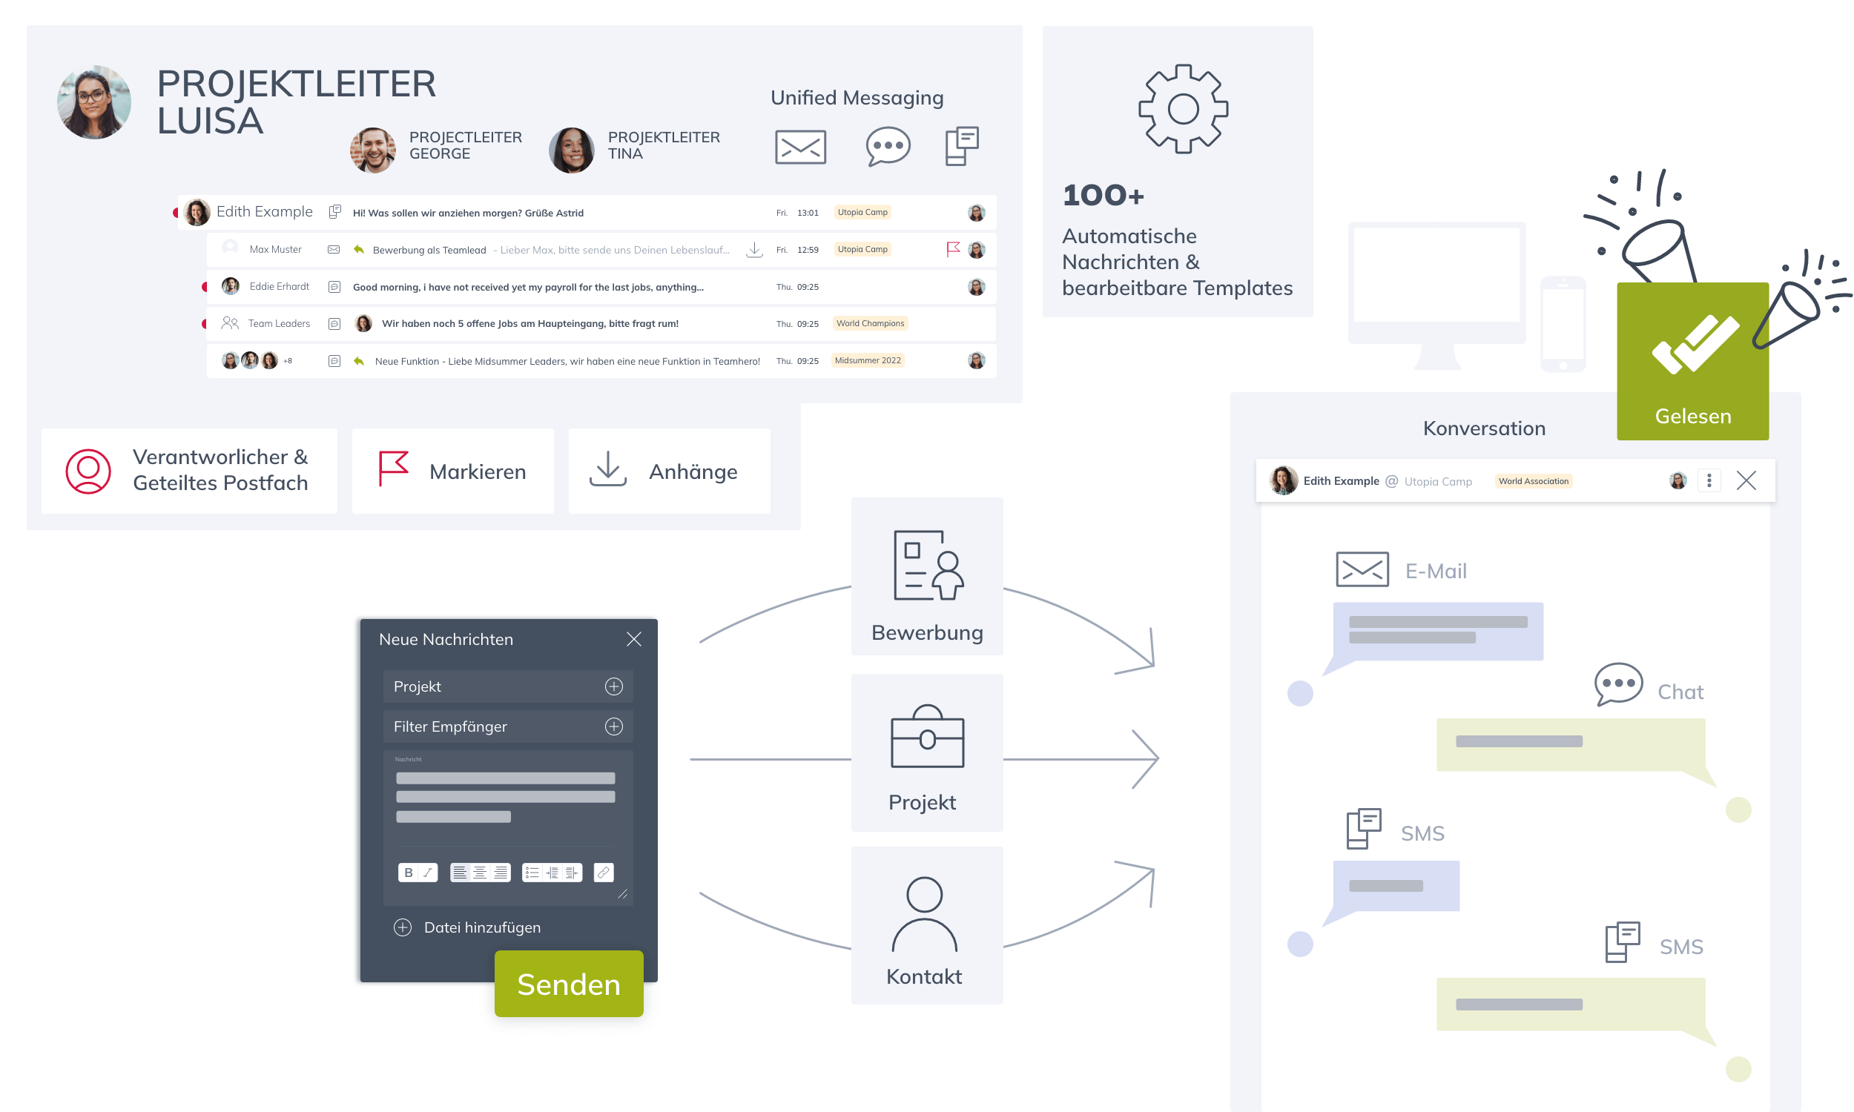
Task: Open the Neue Funktion group message
Action: [600, 360]
